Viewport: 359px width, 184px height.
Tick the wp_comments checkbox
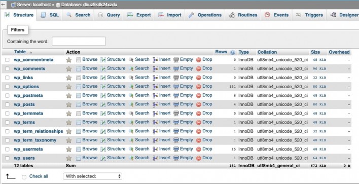(x=7, y=68)
